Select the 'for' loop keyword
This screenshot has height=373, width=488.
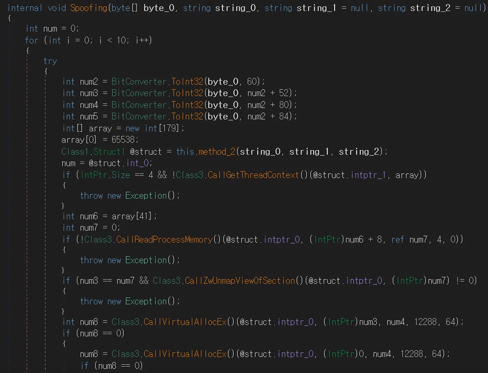click(32, 40)
